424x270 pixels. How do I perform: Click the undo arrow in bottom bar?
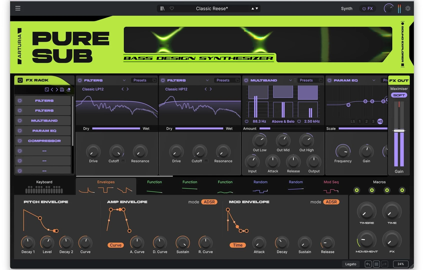pos(368,264)
